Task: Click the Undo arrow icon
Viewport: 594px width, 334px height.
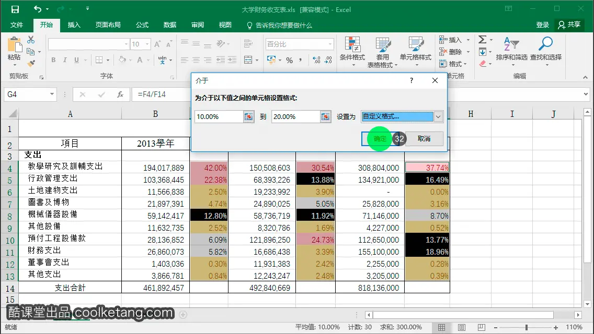Action: (38, 9)
